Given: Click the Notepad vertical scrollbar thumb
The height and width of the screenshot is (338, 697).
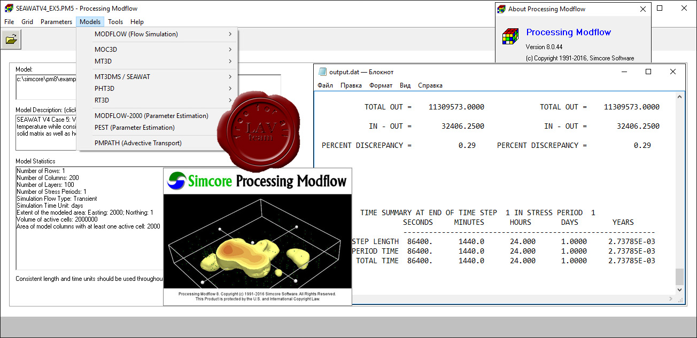Looking at the screenshot, I should pos(680,276).
